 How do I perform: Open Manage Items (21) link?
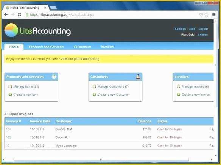pyautogui.click(x=26, y=87)
